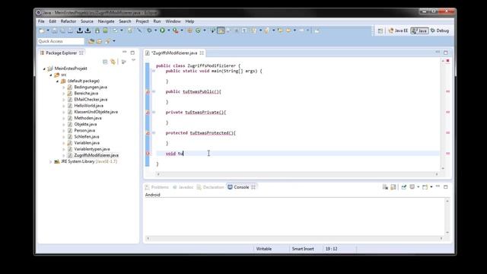Collapse the (default package) node
Viewport: 487px width, 274px height.
pos(58,81)
